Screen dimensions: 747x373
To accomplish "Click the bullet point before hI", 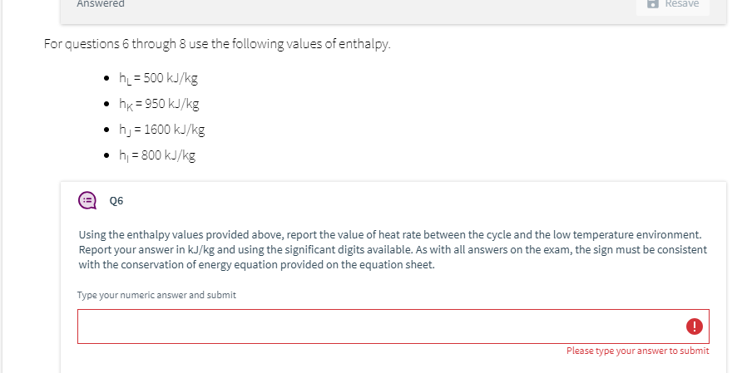I will [x=106, y=155].
